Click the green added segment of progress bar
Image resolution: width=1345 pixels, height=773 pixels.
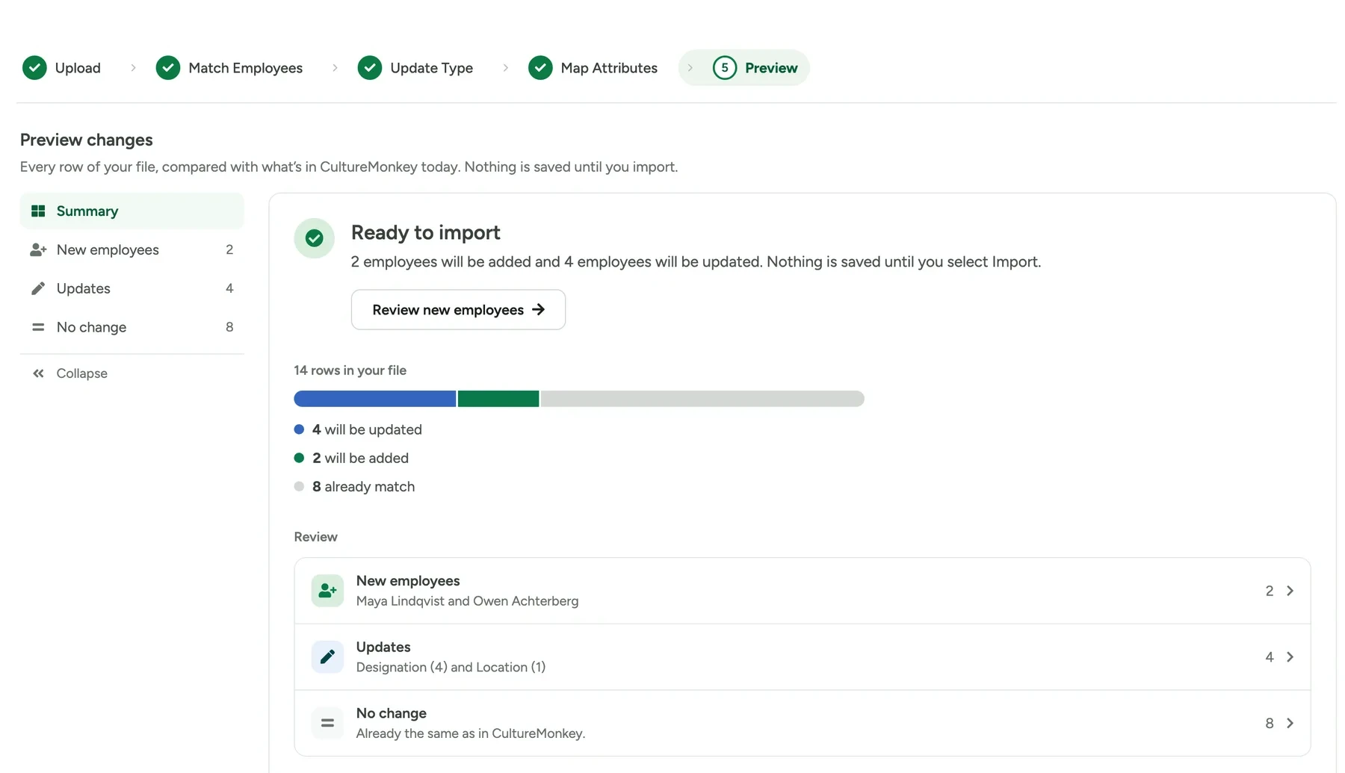click(498, 399)
